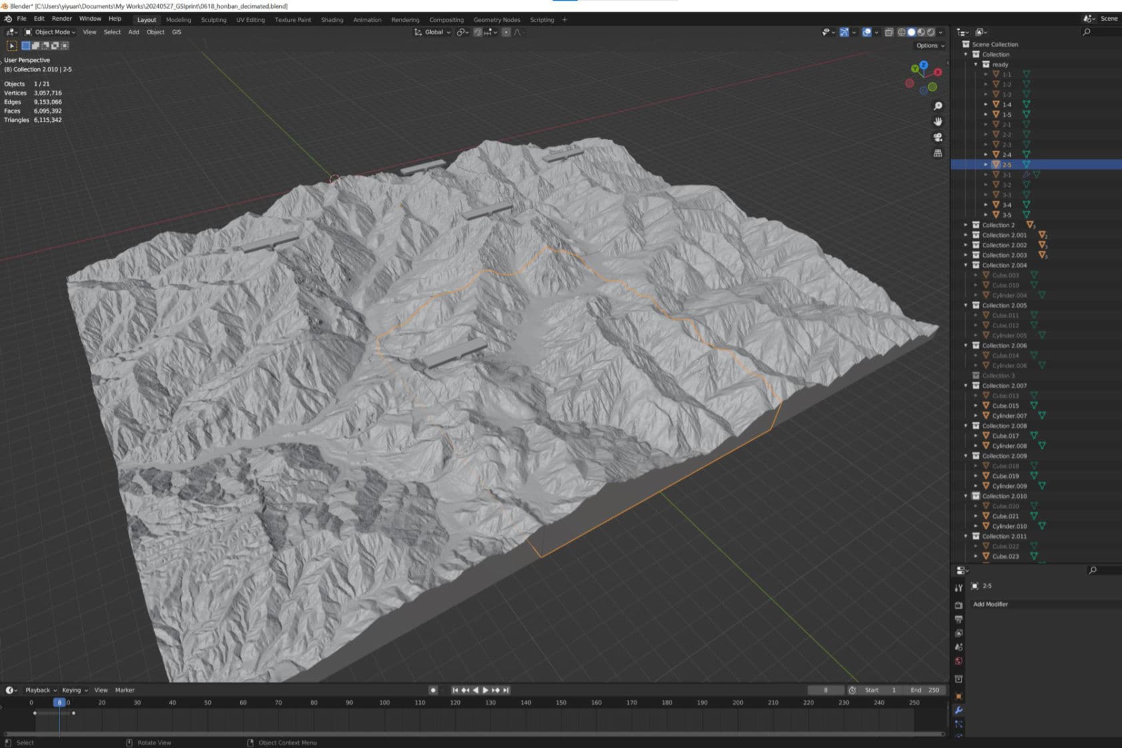Click the Blender logo menu icon
Image resolution: width=1122 pixels, height=748 pixels.
click(8, 19)
